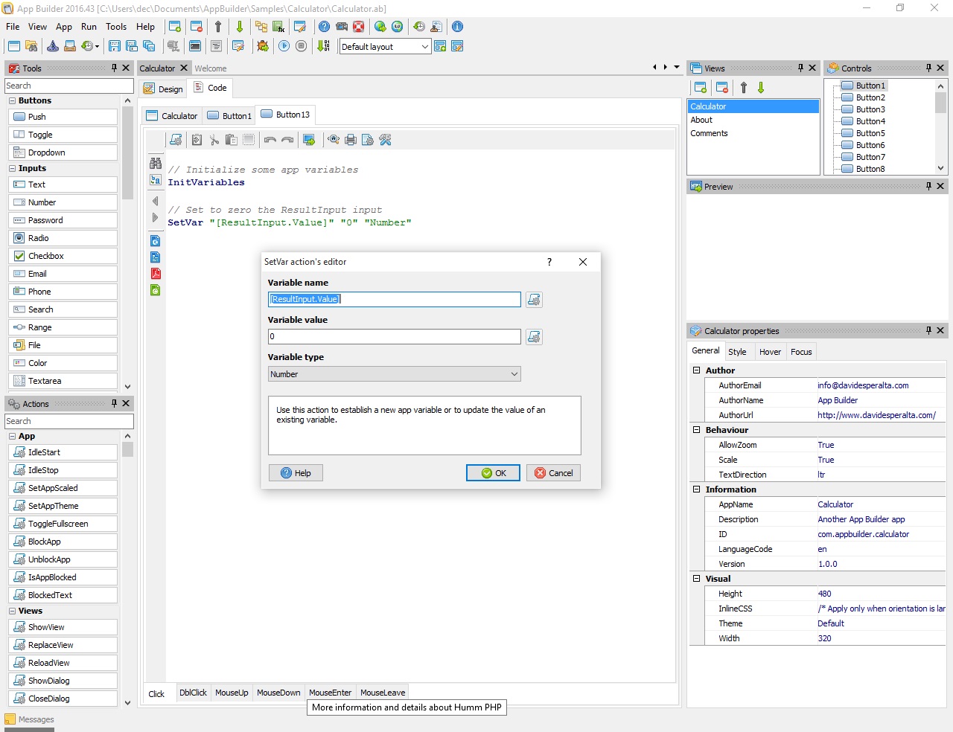Add a view in the Views panel

tap(700, 88)
